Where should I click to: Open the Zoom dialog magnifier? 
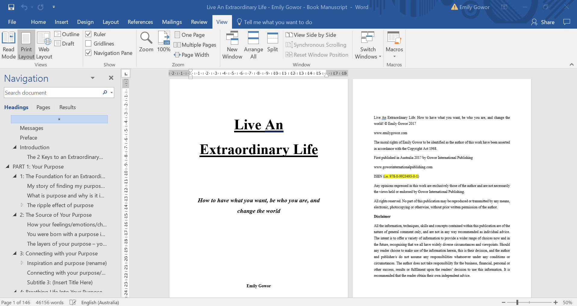click(x=146, y=42)
